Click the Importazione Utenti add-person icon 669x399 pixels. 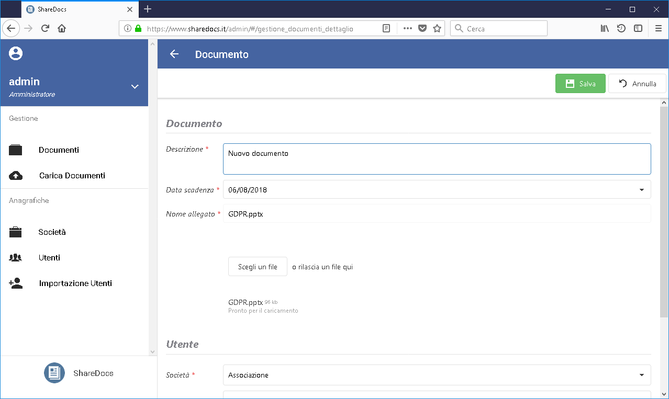click(x=16, y=283)
